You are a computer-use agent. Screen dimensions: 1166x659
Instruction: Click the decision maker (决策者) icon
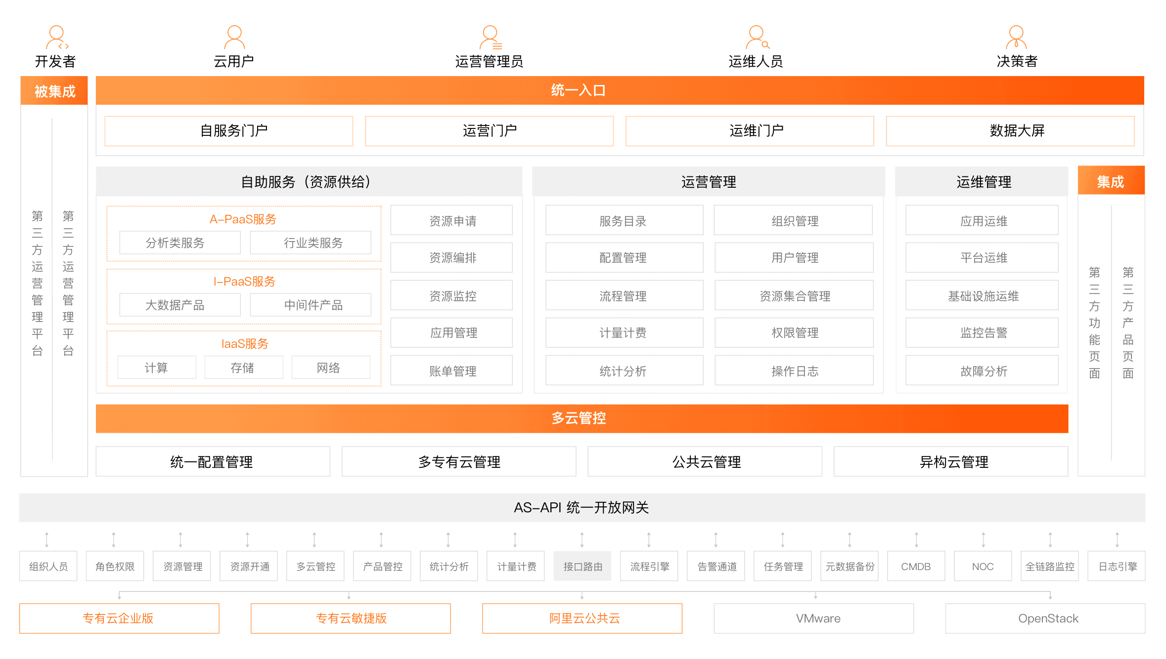pos(1016,37)
